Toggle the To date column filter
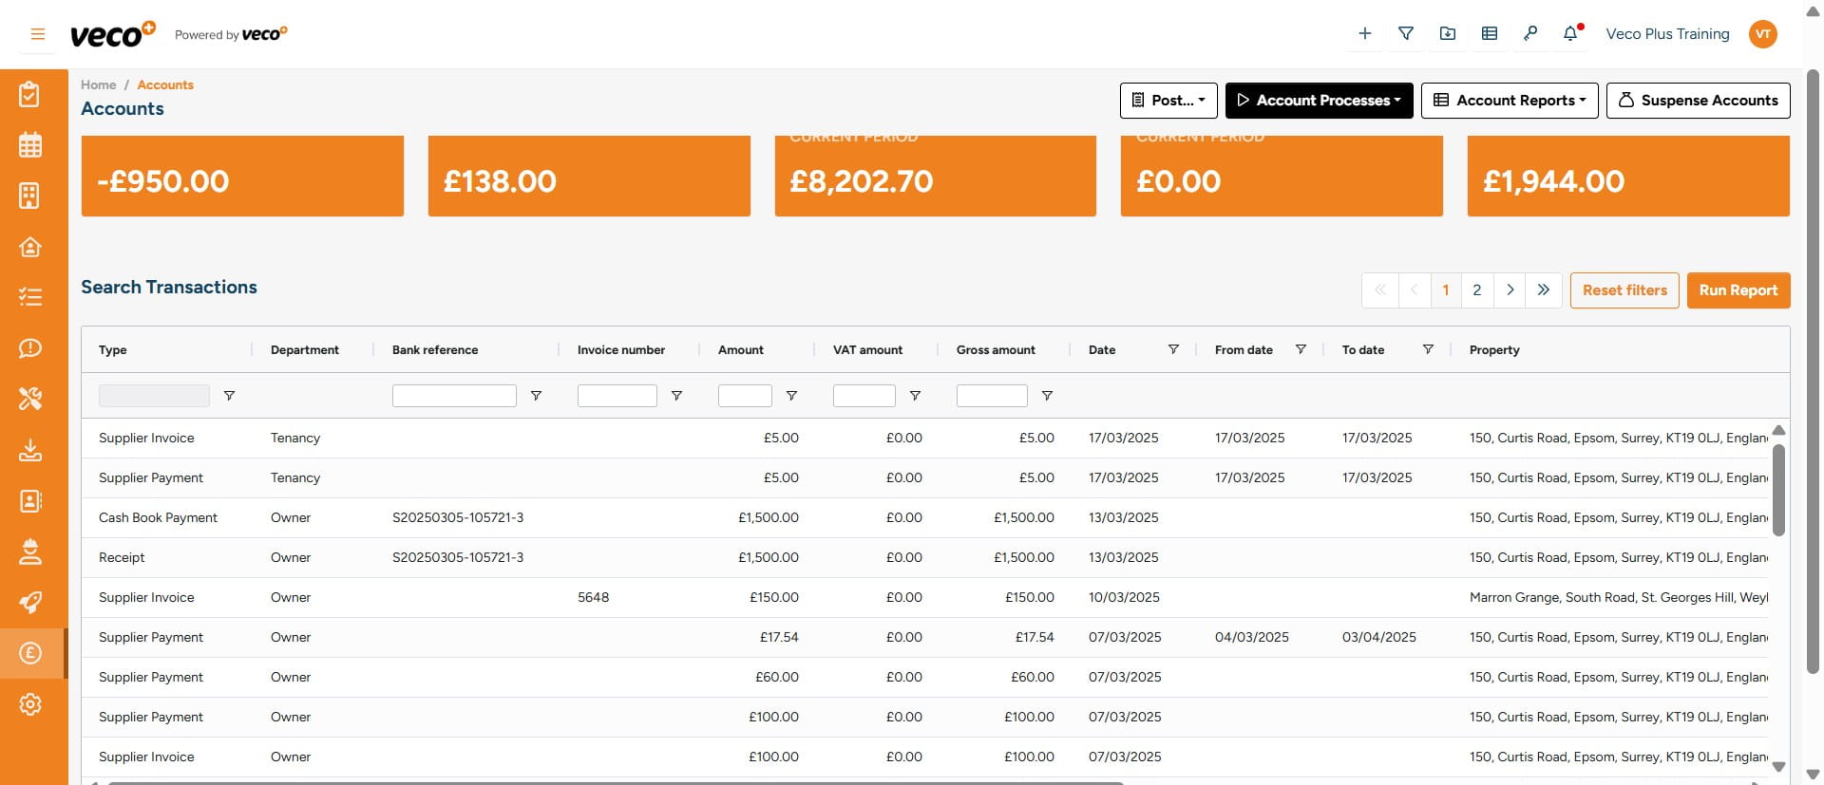1824x785 pixels. coord(1427,349)
